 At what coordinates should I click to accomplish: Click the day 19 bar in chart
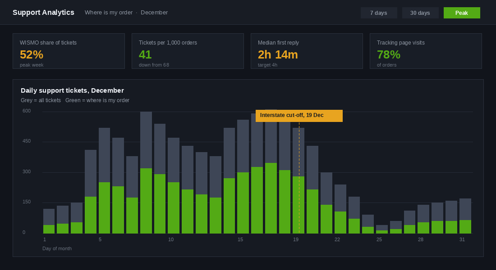click(299, 180)
